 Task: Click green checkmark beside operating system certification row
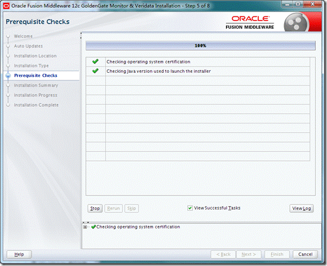(95, 62)
